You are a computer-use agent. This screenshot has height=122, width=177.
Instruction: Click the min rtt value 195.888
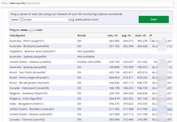pos(114,67)
